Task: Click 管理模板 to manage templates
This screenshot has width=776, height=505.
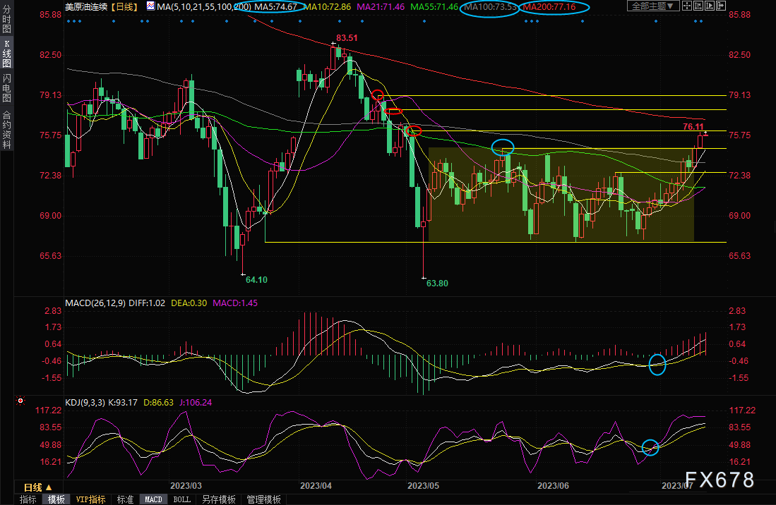Action: 263,499
